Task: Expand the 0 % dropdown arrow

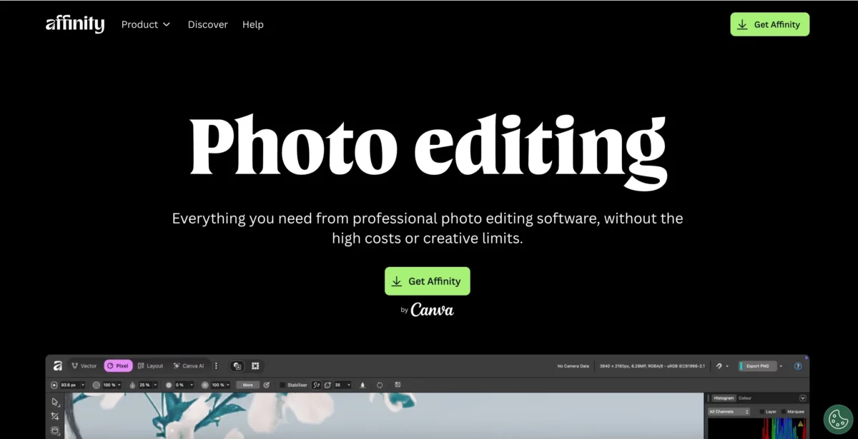Action: point(192,385)
